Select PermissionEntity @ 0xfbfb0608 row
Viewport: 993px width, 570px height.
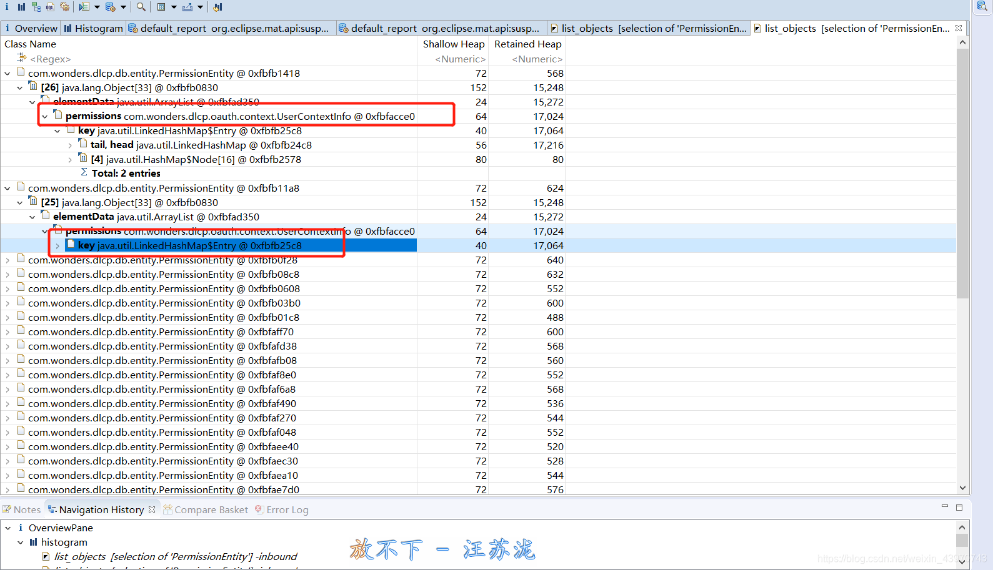coord(164,288)
